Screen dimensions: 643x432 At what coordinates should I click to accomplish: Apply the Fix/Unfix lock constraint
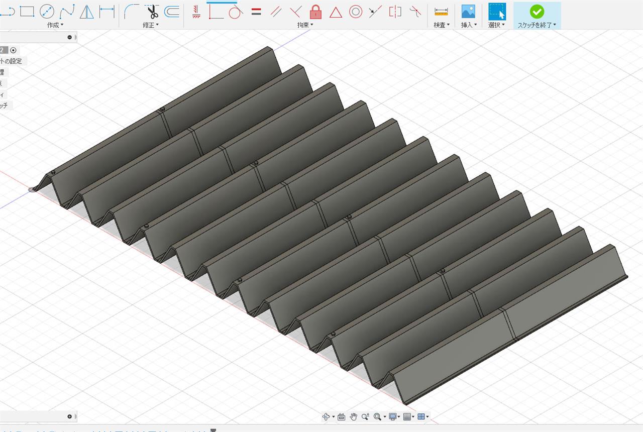(315, 11)
